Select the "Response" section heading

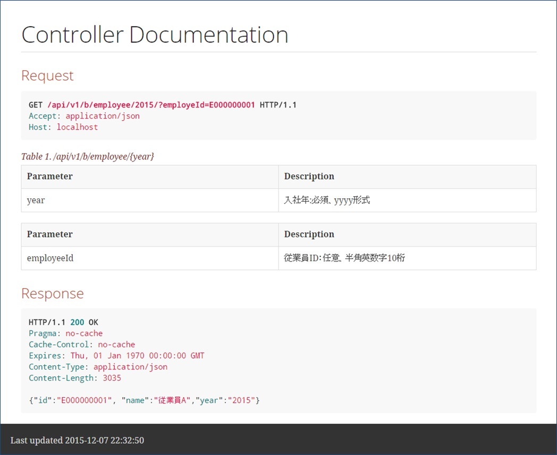(x=52, y=293)
